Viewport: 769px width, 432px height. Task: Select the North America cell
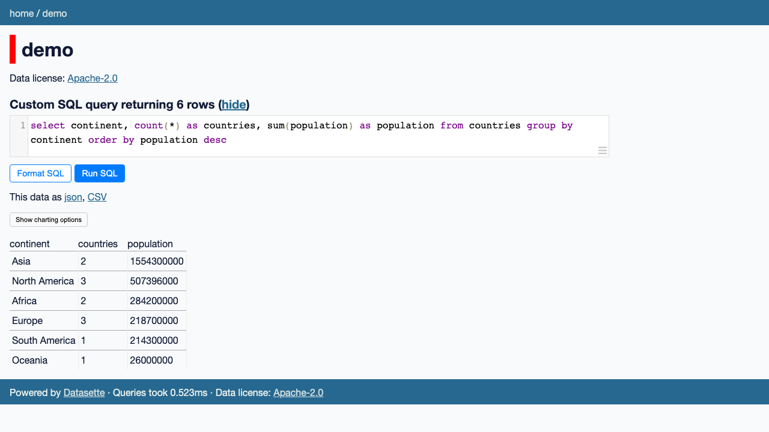(44, 281)
